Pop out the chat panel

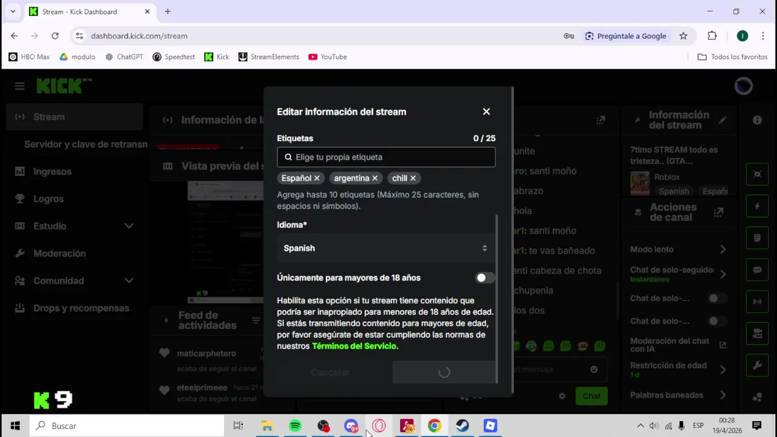600,120
